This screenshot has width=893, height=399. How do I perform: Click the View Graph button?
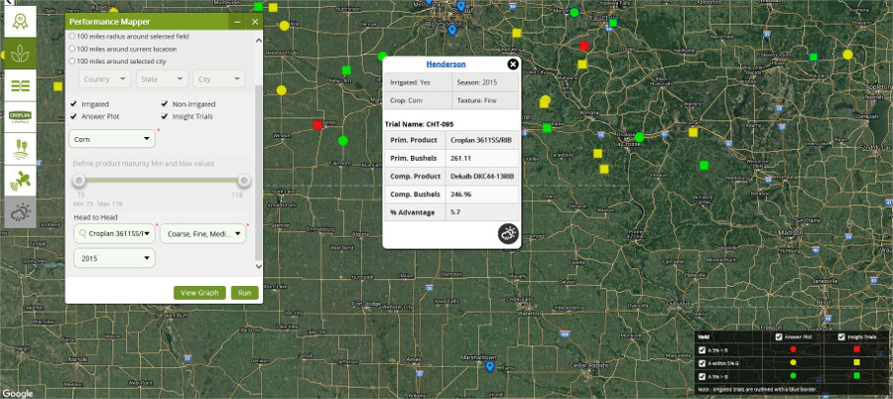198,293
